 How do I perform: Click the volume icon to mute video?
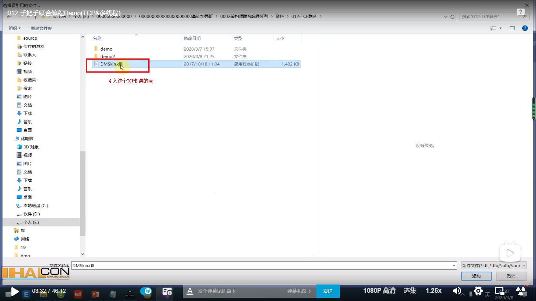click(x=456, y=291)
